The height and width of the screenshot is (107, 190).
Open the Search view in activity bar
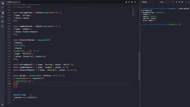pyautogui.click(x=2, y=7)
